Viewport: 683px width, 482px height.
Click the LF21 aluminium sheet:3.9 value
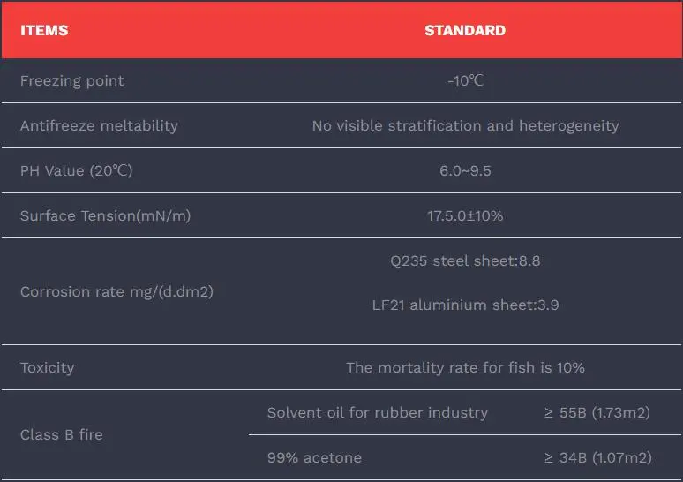[x=465, y=305]
